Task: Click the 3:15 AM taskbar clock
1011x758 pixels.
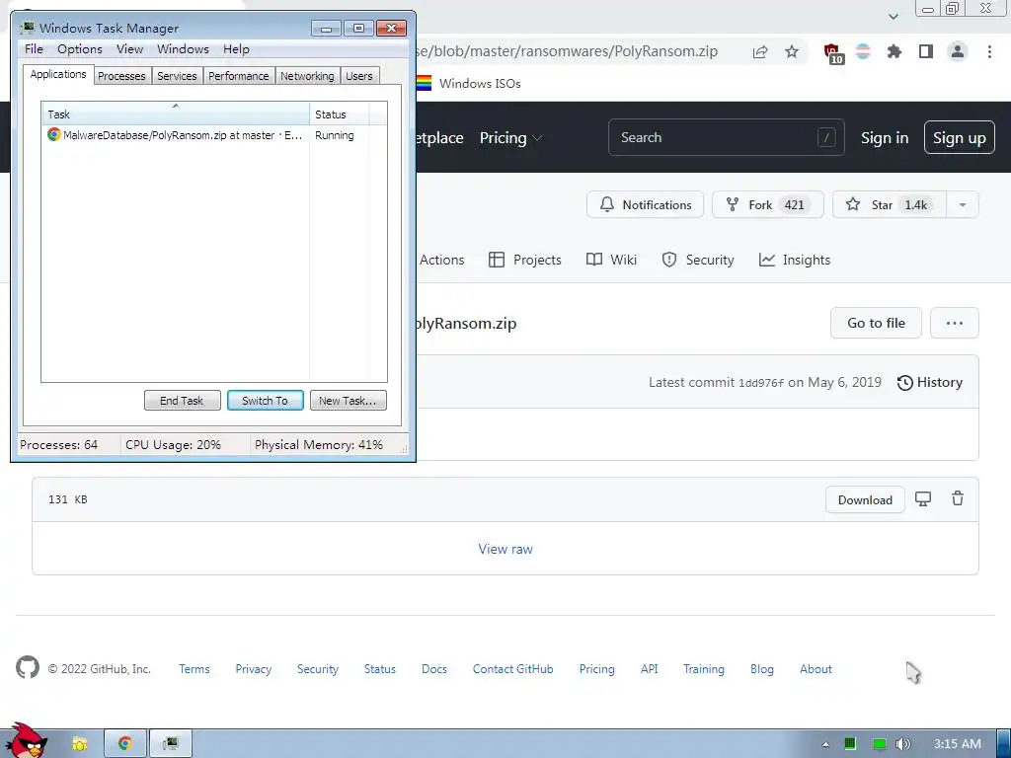Action: [x=958, y=744]
